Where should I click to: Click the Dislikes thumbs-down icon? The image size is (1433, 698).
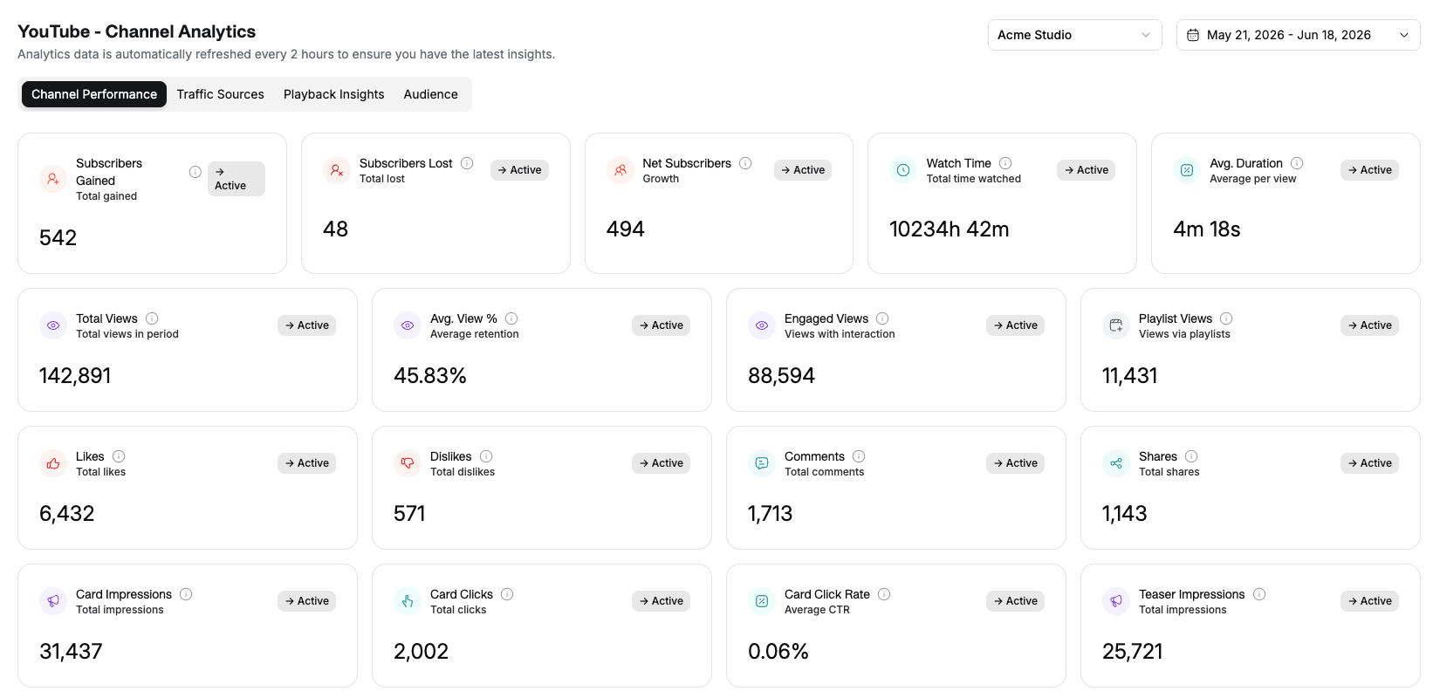pyautogui.click(x=408, y=463)
